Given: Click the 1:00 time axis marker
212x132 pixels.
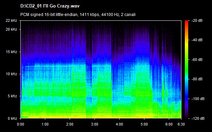Looking at the screenshot, I should 45,124.
